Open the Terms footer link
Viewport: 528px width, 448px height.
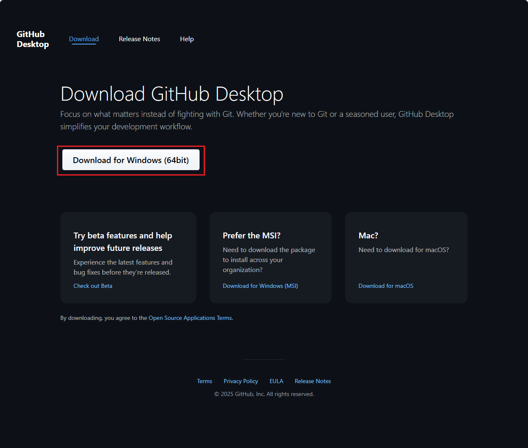tap(205, 381)
